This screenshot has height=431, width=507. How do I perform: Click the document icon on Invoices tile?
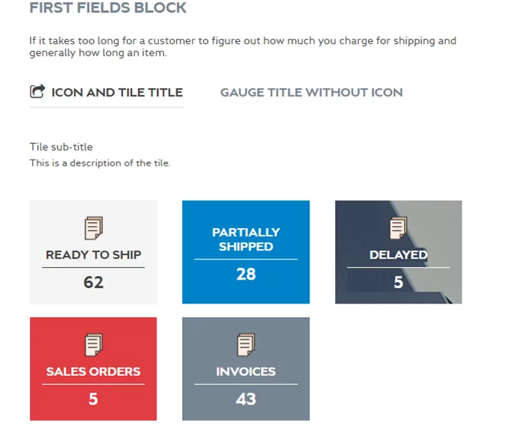click(246, 345)
